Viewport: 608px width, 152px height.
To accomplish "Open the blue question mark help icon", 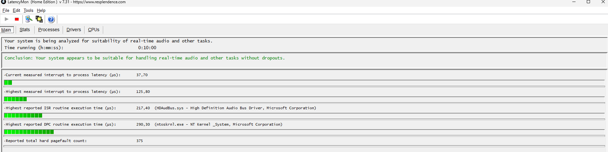I will pos(51,20).
